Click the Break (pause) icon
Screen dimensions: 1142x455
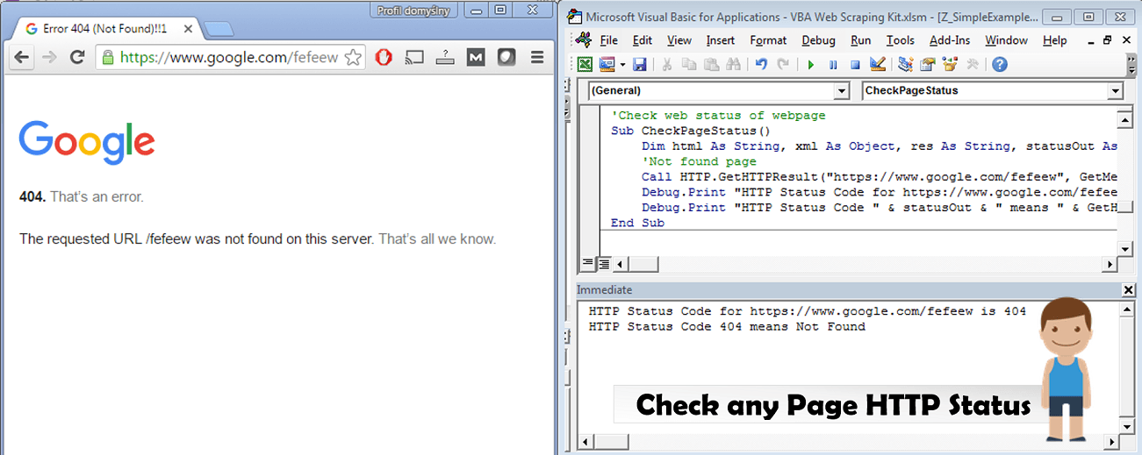tap(832, 64)
